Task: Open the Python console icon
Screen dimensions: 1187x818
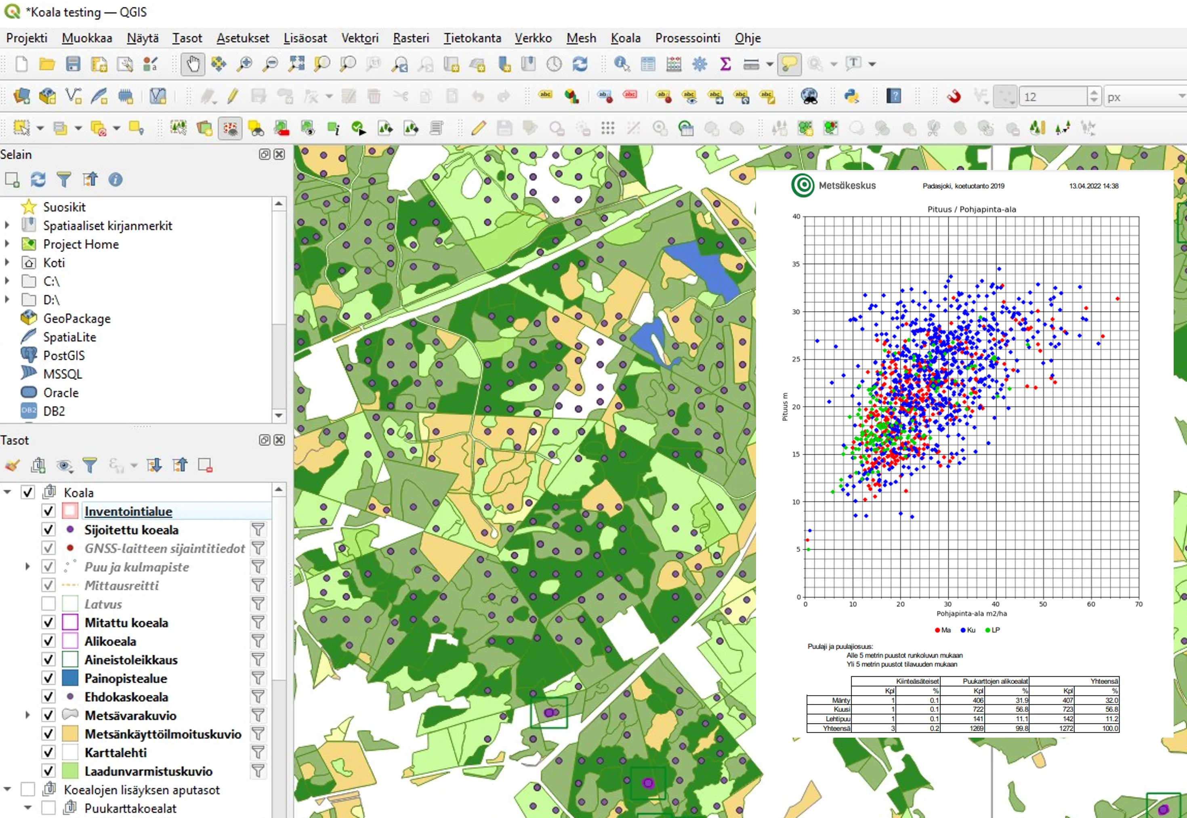Action: [x=852, y=96]
